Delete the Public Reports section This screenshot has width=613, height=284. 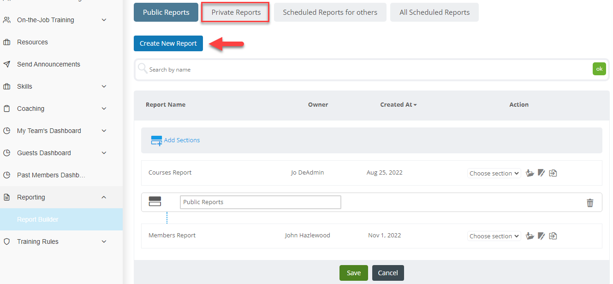[x=590, y=202]
